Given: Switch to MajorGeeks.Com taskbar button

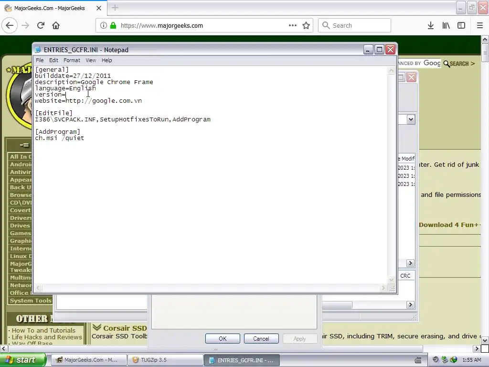Looking at the screenshot, I should pos(88,360).
